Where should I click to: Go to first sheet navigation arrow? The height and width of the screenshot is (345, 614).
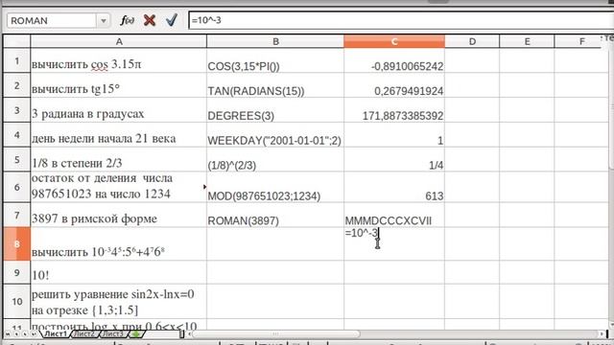coord(8,334)
